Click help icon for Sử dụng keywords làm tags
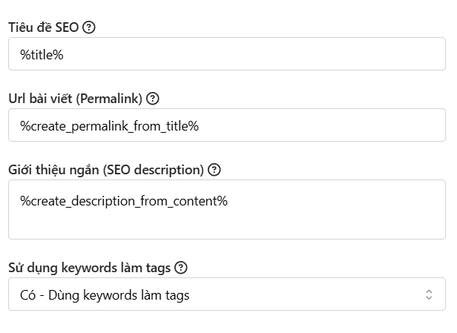 [x=180, y=268]
